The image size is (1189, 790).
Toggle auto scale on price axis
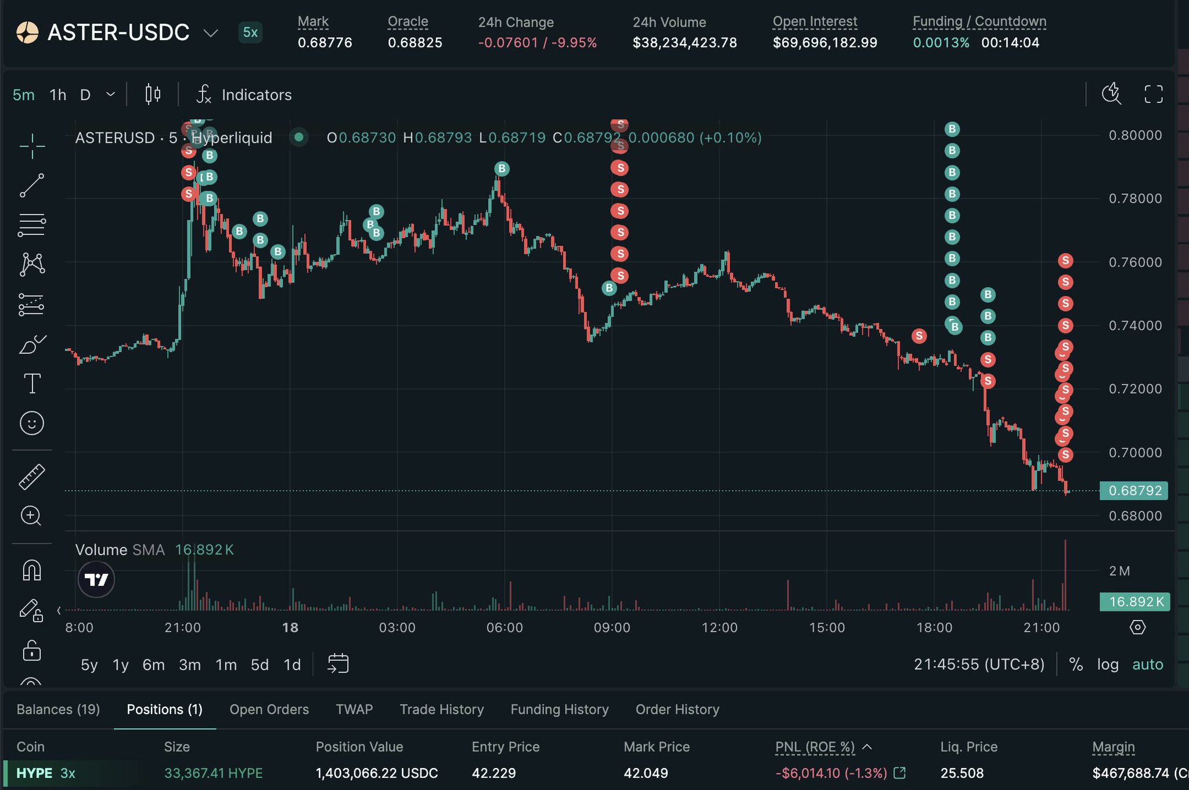pyautogui.click(x=1147, y=664)
